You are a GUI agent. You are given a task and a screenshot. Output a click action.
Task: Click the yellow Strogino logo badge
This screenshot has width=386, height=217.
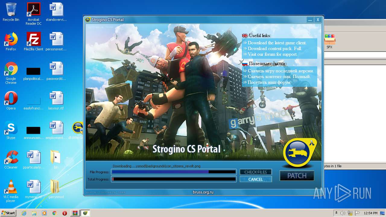[299, 153]
